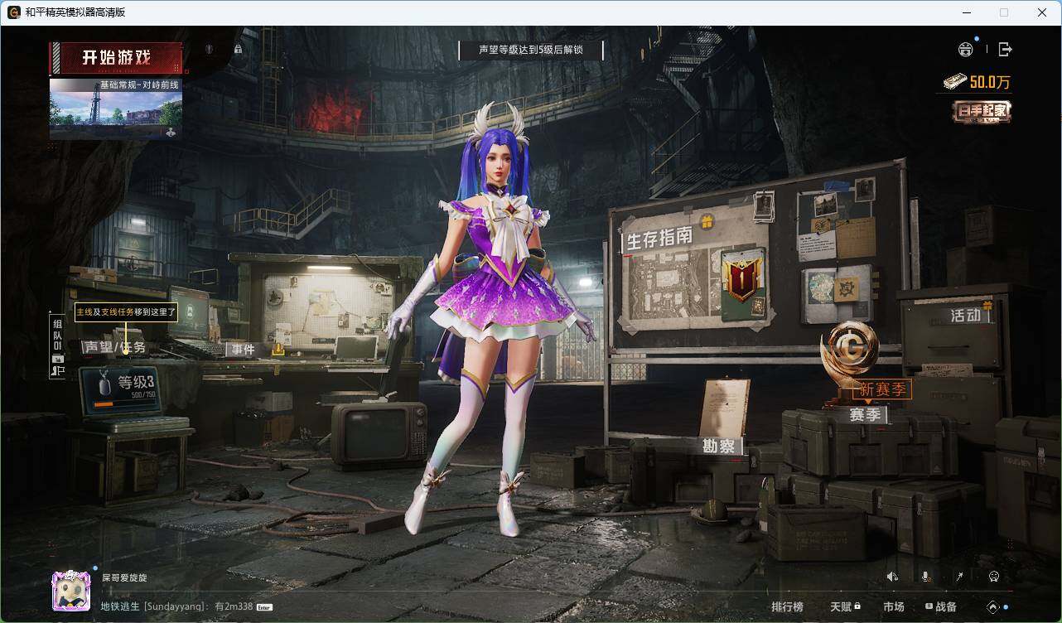Click the player avatar portrait
The height and width of the screenshot is (623, 1062).
(71, 592)
